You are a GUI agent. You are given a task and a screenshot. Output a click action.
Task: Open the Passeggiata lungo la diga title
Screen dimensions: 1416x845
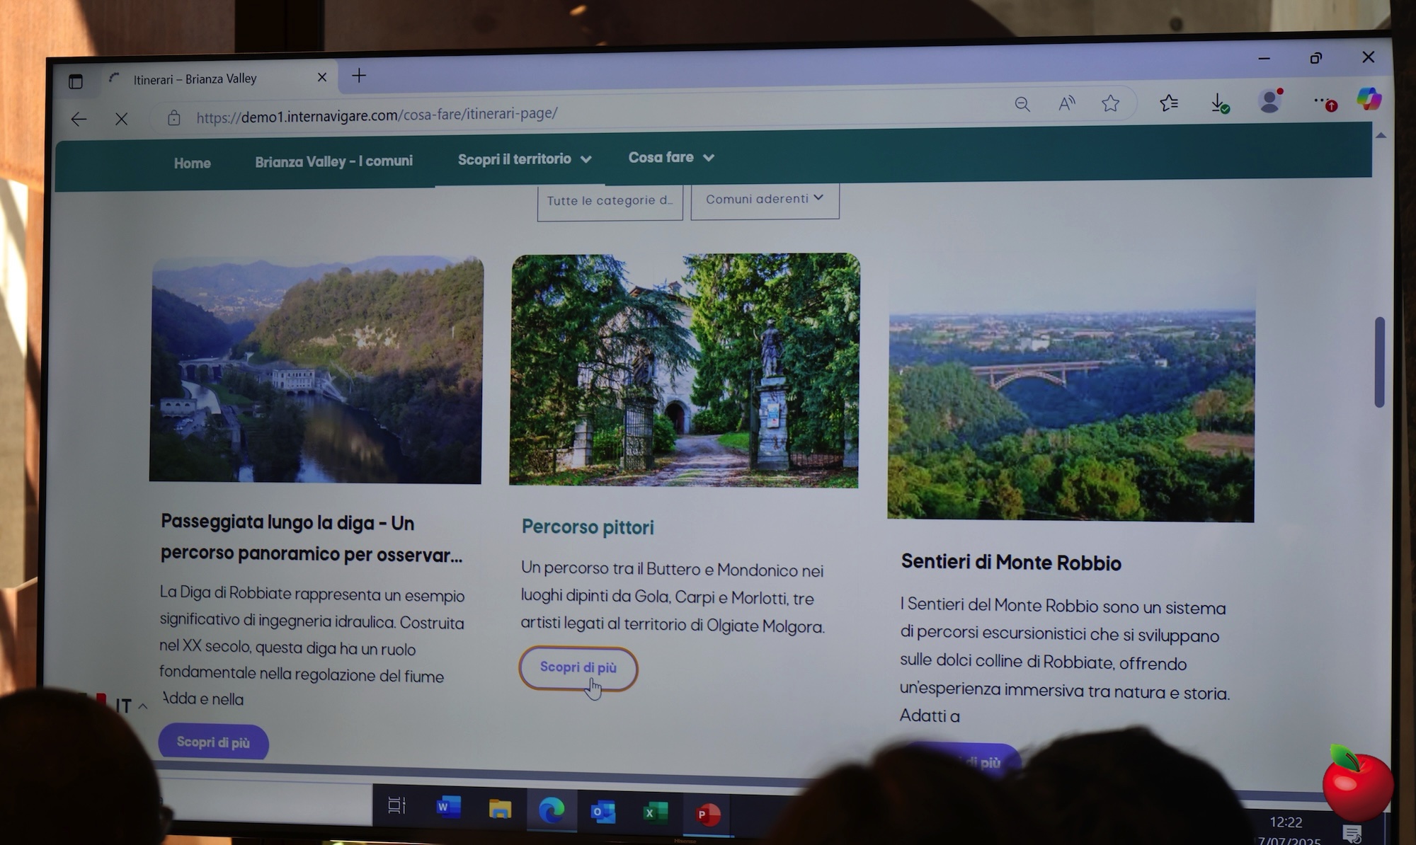click(312, 539)
